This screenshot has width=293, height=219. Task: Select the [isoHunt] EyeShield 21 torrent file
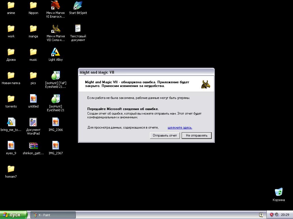(x=56, y=99)
